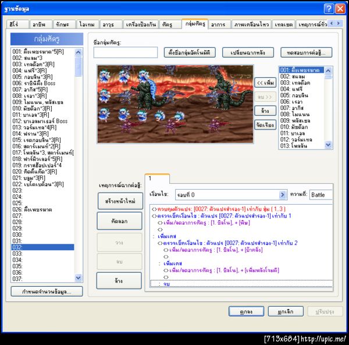349x345 pixels.
Task: Select empty troop slot 035
Action: (42, 266)
